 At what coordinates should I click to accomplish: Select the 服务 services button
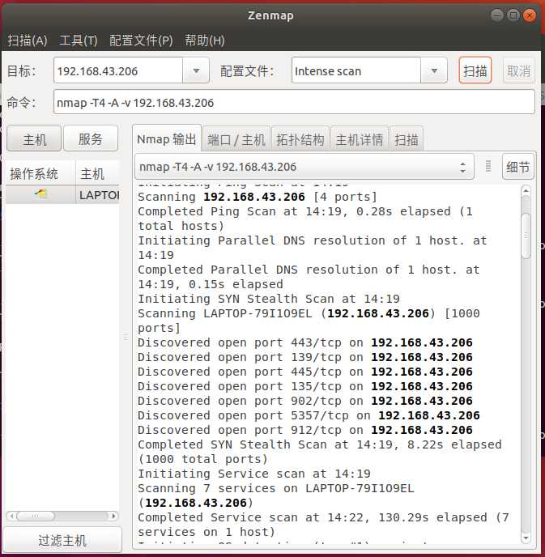(x=91, y=138)
